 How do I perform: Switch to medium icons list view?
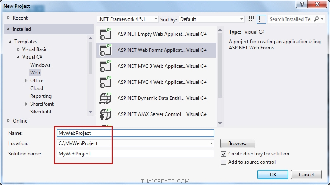(x=262, y=19)
